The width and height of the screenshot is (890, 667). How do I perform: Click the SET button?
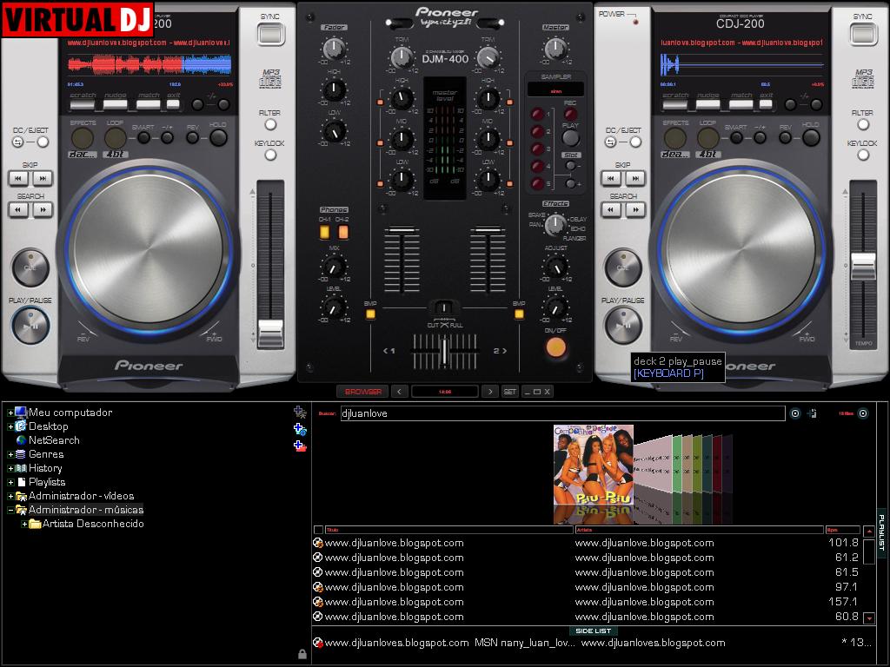click(x=509, y=392)
